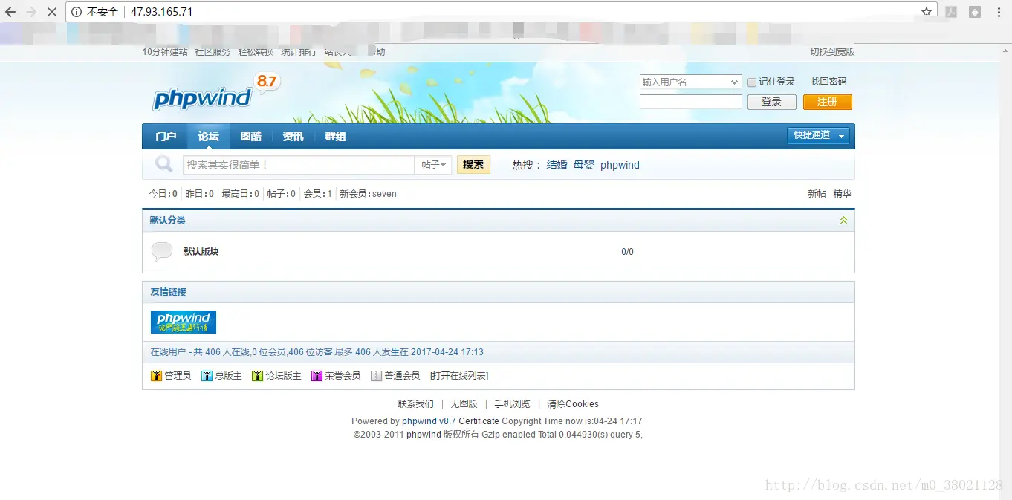Viewport: 1012px width, 500px height.
Task: Click the [打开在线列表] link
Action: coord(459,376)
